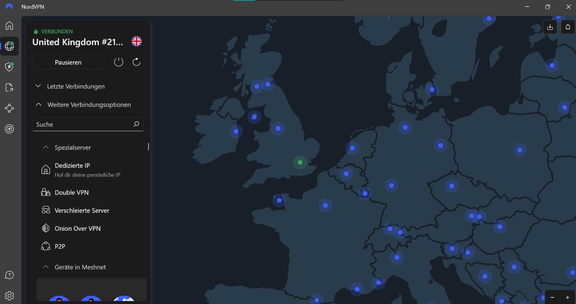Screen dimensions: 576x304
Task: Open the notifications bell icon
Action: 568,27
